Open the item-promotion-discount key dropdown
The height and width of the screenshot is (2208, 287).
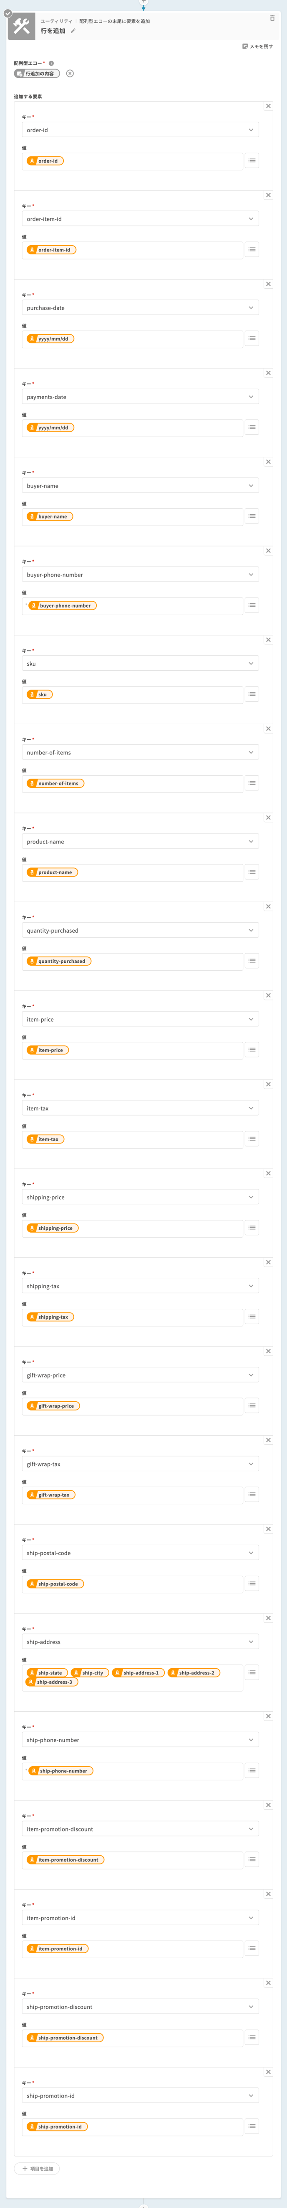point(140,1829)
